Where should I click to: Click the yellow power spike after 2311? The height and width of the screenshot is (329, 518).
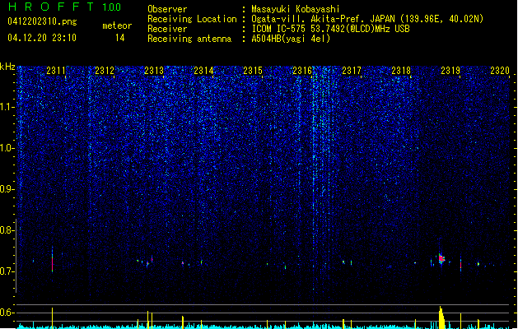(52, 317)
